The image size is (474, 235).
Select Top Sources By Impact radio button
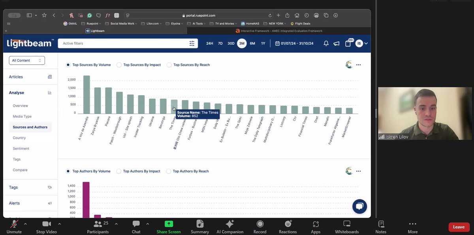coord(119,65)
